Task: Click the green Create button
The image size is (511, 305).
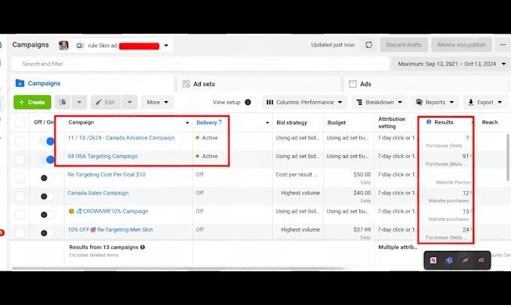Action: pyautogui.click(x=32, y=103)
